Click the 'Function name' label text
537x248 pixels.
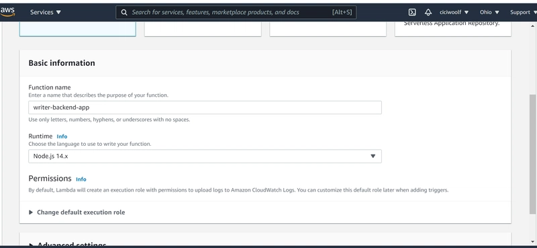click(x=49, y=87)
